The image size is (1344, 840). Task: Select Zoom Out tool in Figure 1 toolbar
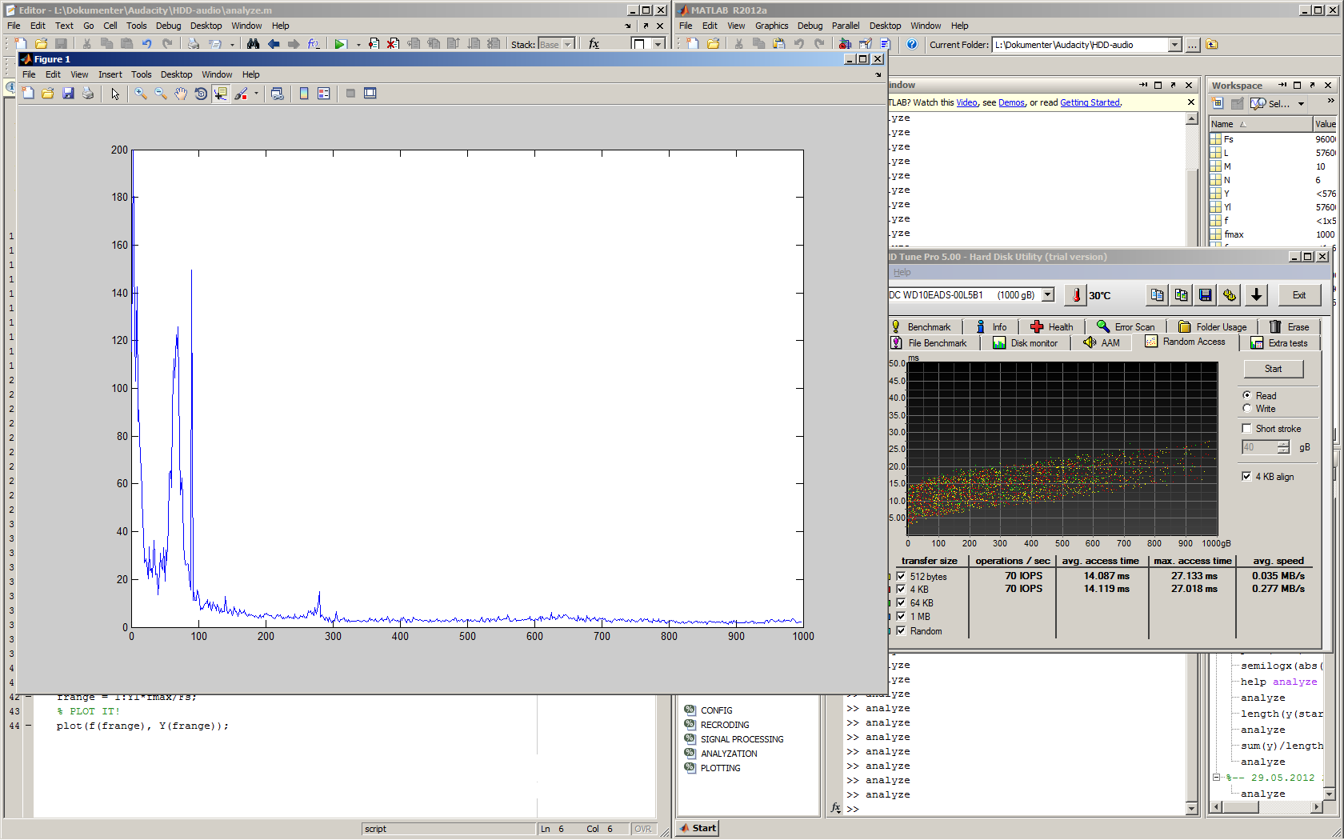(161, 94)
